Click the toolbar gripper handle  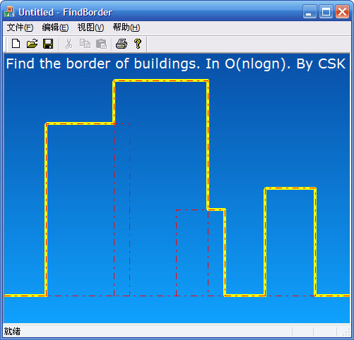tap(6, 44)
